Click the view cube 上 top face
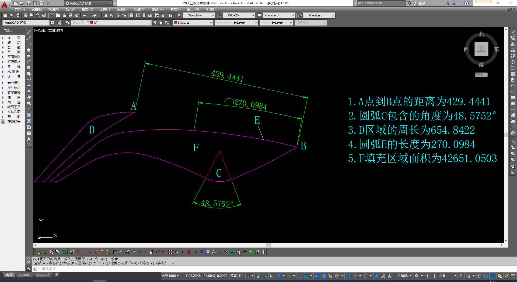Screen dimensions: 517x282 tap(481, 49)
